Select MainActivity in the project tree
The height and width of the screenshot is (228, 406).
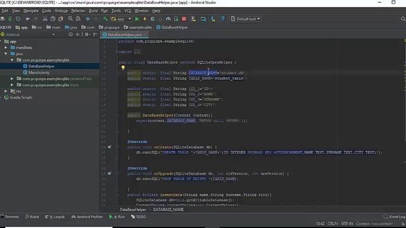click(x=39, y=73)
